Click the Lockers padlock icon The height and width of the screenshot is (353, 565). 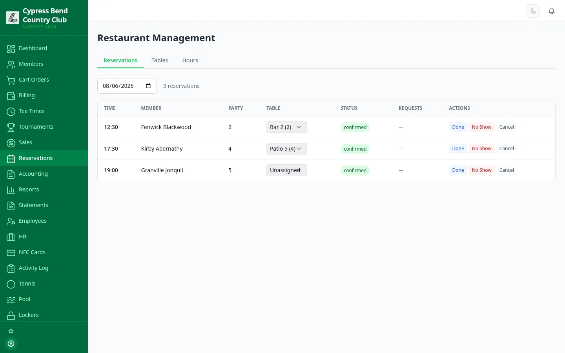pyautogui.click(x=11, y=315)
